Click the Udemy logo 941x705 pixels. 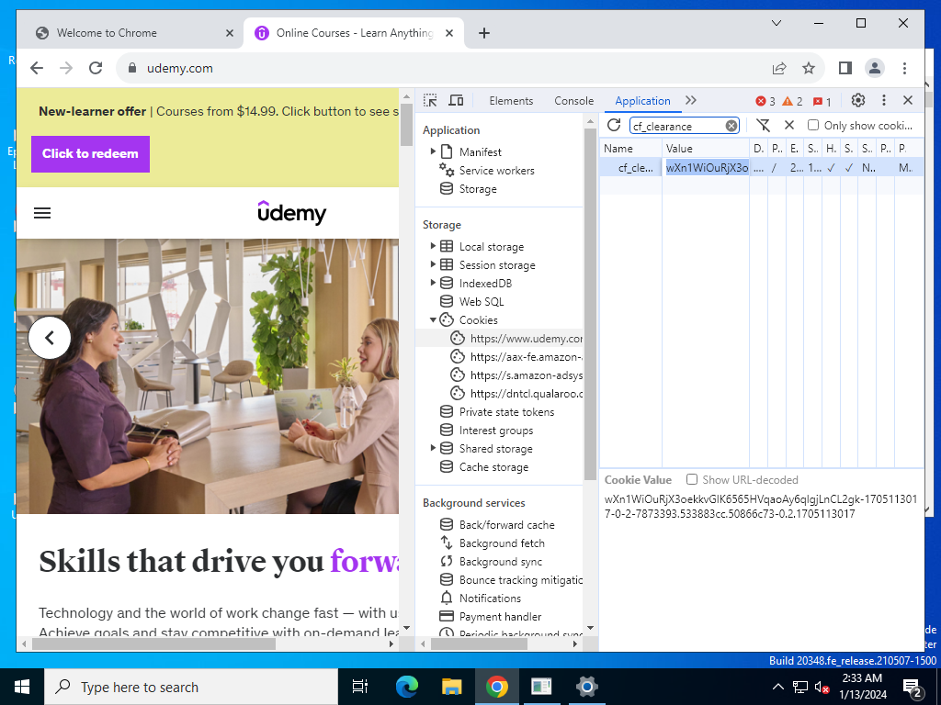(x=291, y=212)
